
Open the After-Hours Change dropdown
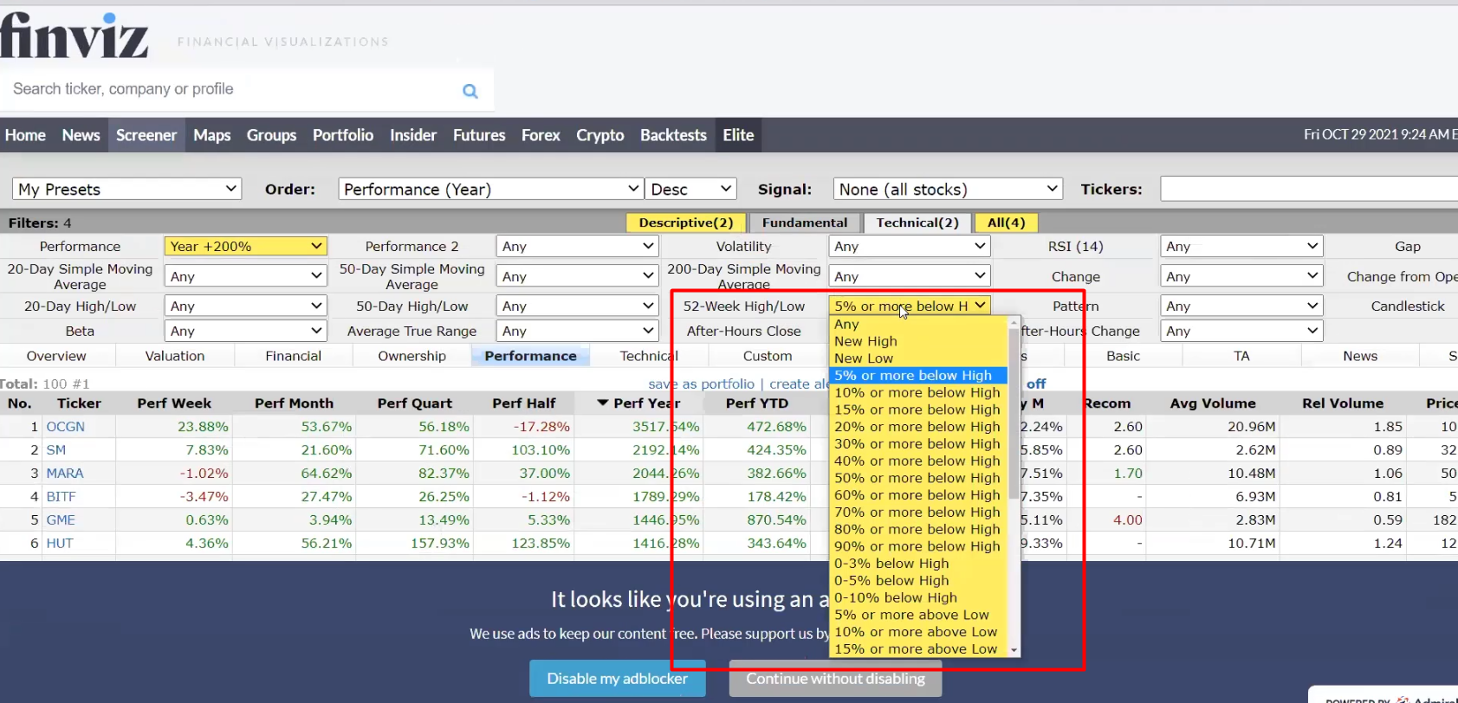pyautogui.click(x=1241, y=331)
